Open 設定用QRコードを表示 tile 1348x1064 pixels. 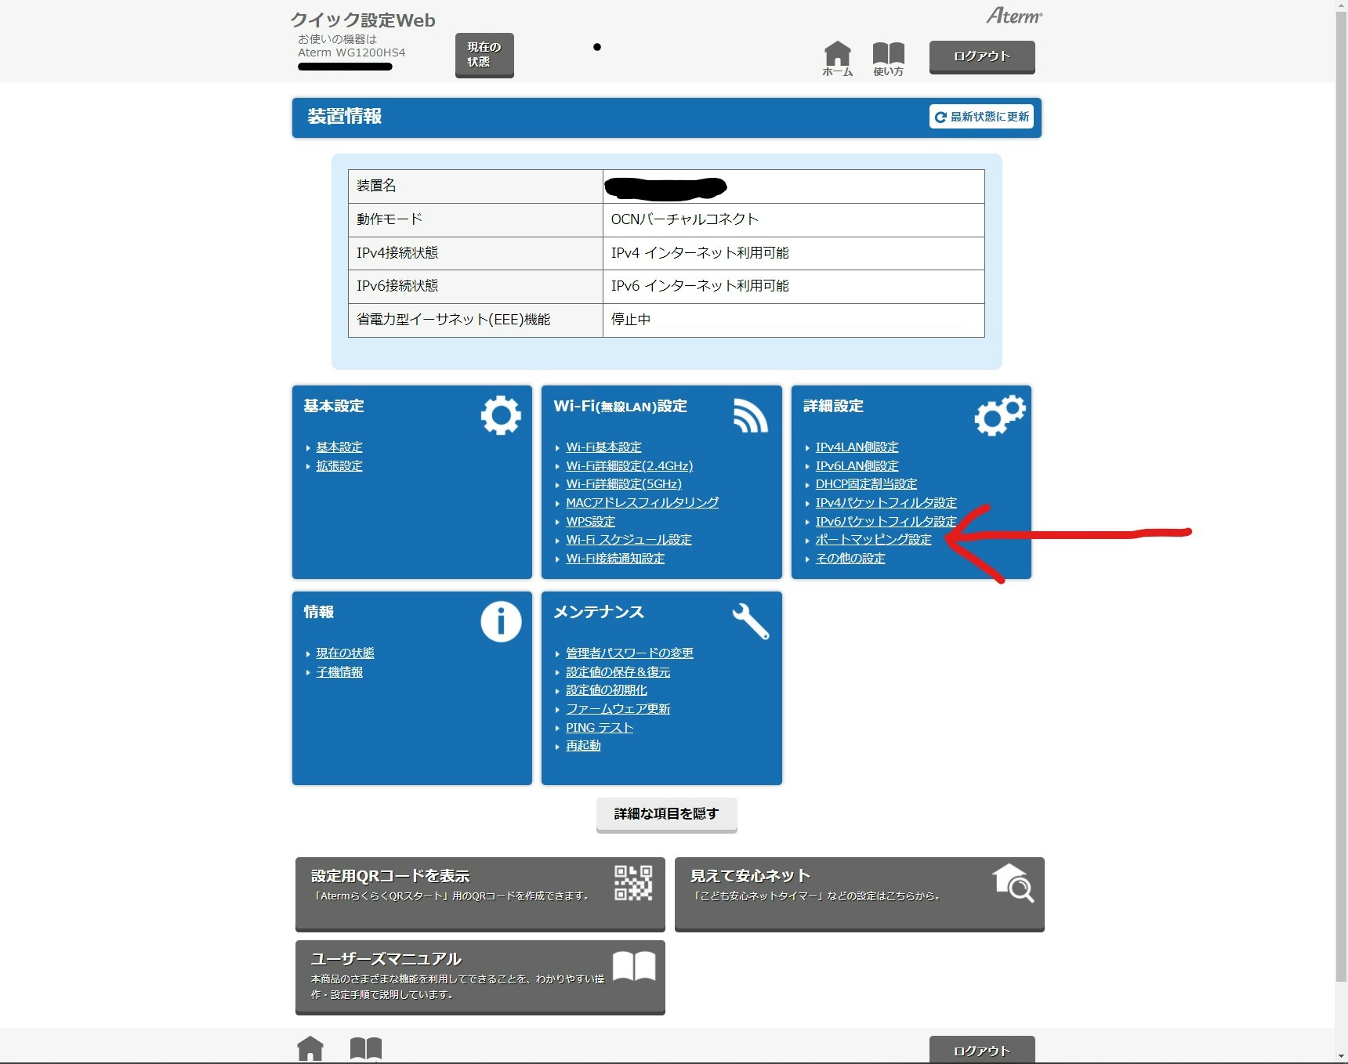point(480,894)
